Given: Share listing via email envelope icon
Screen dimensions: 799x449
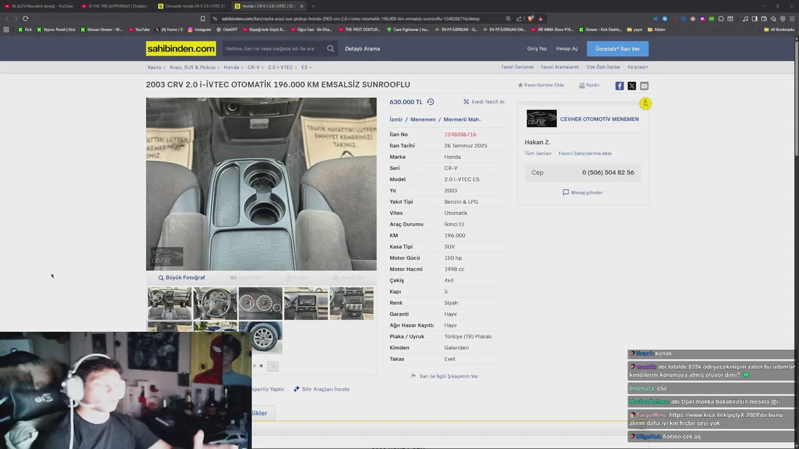Looking at the screenshot, I should pyautogui.click(x=644, y=86).
